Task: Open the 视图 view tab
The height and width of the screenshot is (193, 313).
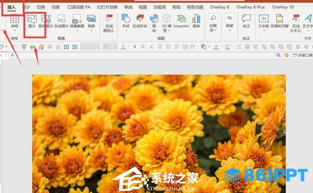Action: [x=143, y=7]
